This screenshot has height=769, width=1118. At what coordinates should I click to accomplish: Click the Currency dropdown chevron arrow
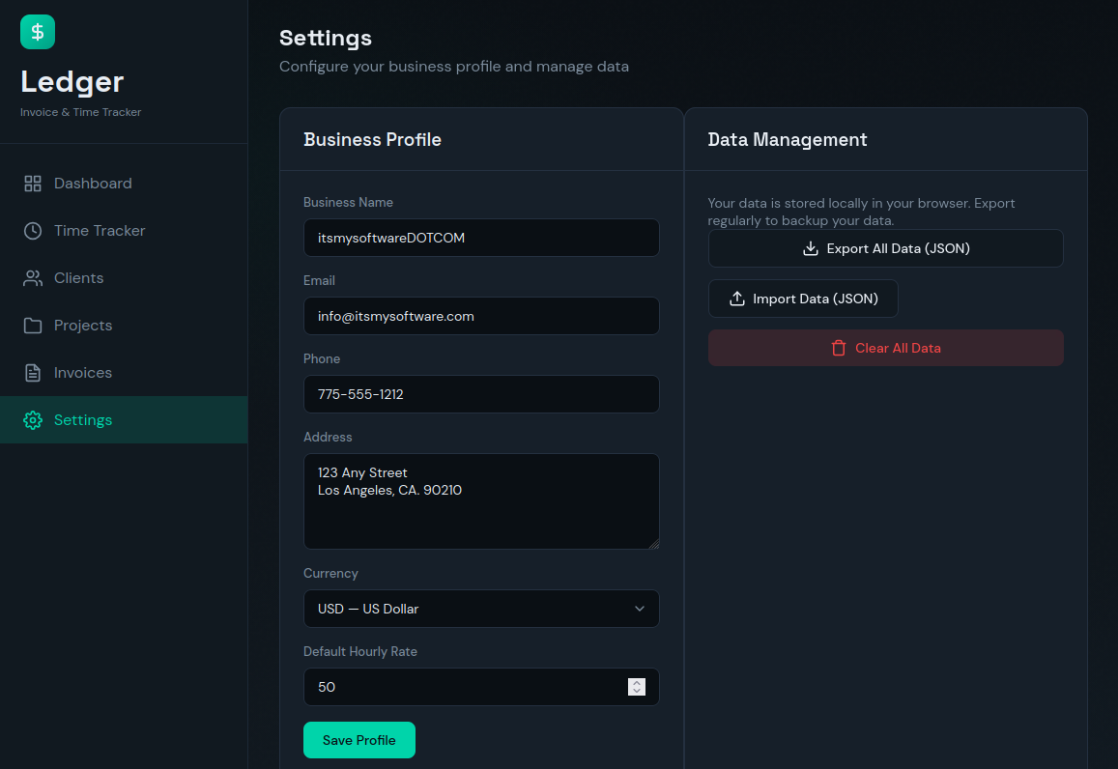(640, 609)
